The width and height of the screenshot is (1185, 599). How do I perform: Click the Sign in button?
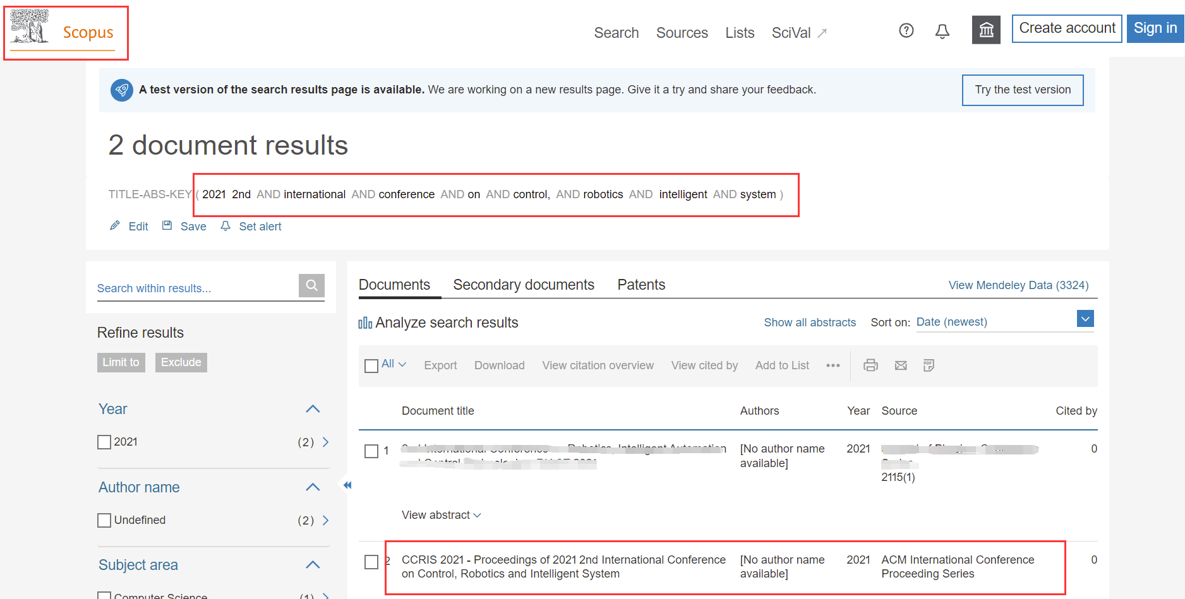pos(1155,28)
